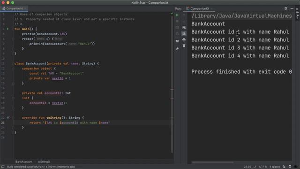This screenshot has height=169, width=300.
Task: Click the Print console output icon
Action: click(184, 39)
